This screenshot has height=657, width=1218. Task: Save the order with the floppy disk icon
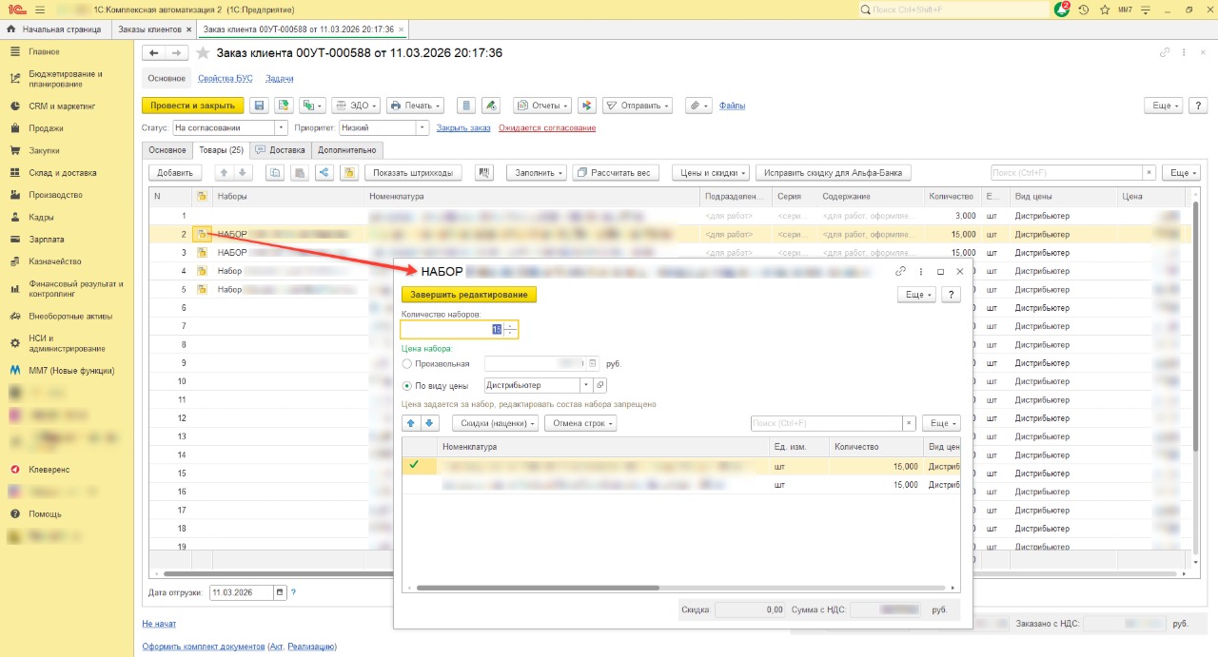[x=259, y=106]
